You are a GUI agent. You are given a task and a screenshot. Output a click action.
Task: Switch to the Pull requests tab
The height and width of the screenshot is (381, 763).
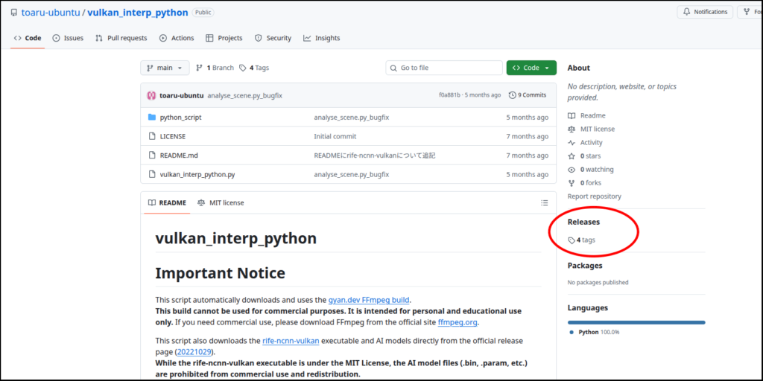click(121, 38)
